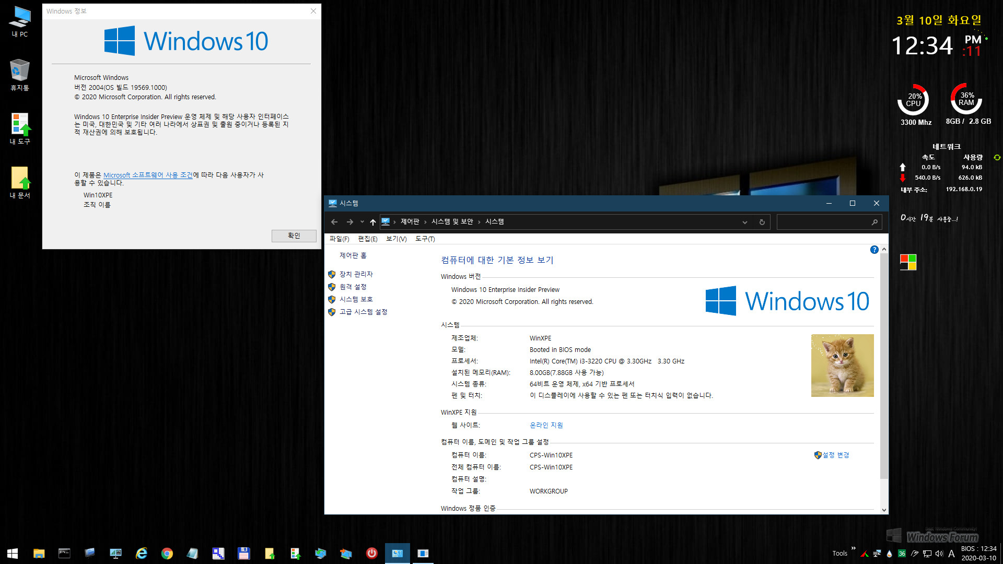
Task: Click the pen input tray icon
Action: (914, 554)
